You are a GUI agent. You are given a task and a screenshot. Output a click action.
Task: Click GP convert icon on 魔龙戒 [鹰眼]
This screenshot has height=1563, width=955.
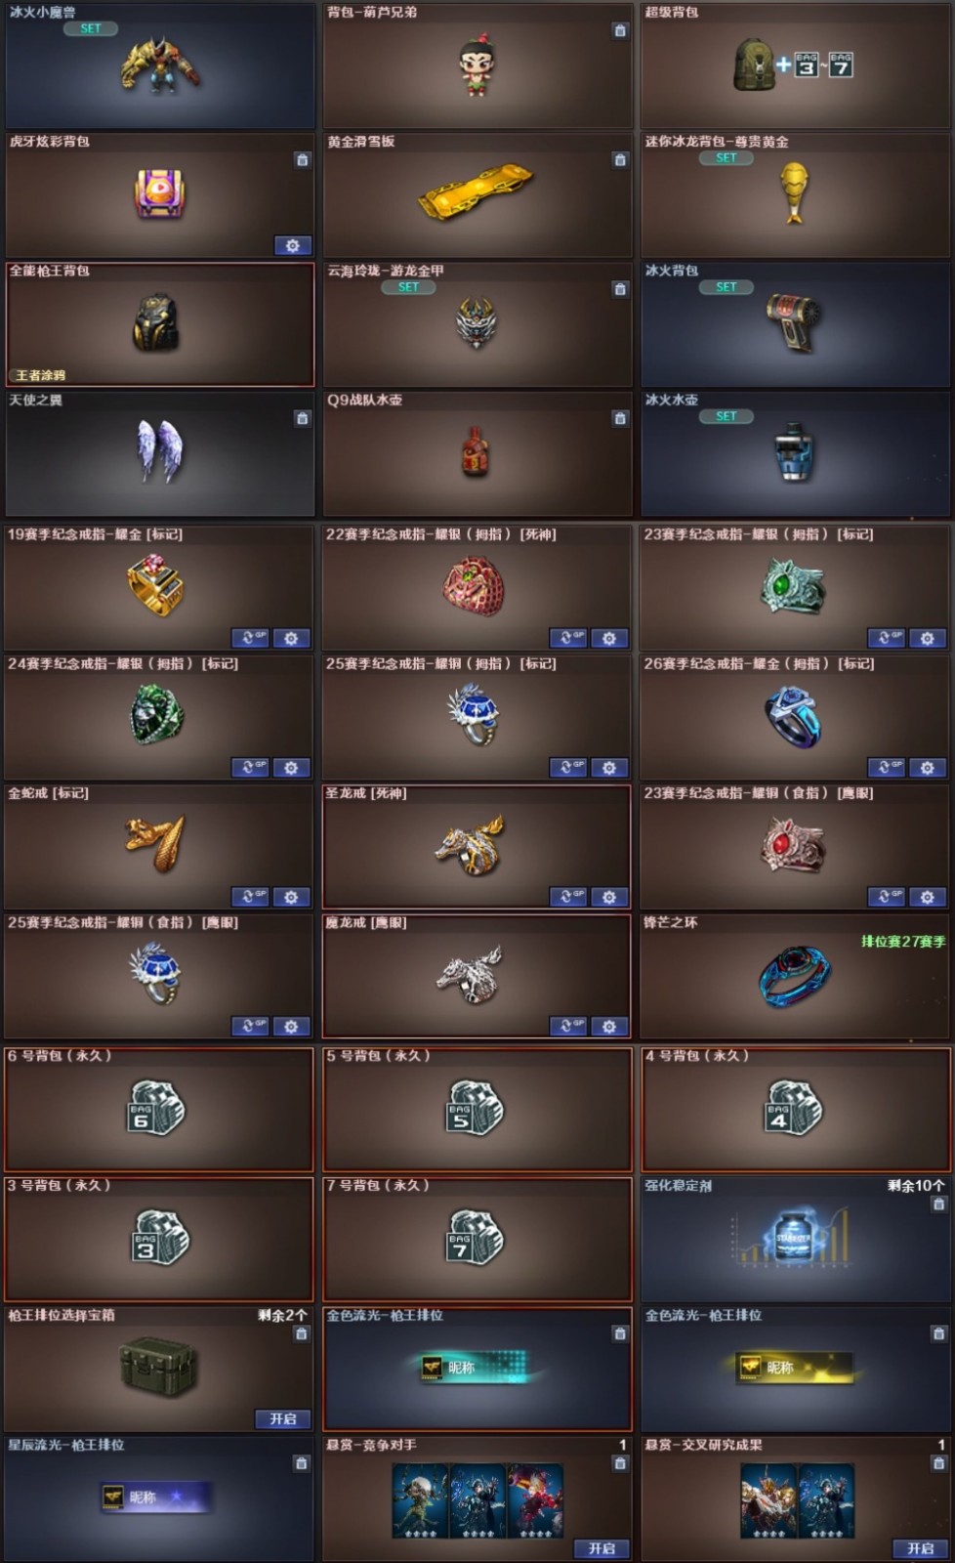(x=567, y=1026)
